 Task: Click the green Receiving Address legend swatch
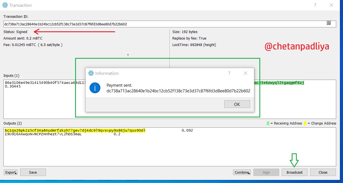[268, 123]
